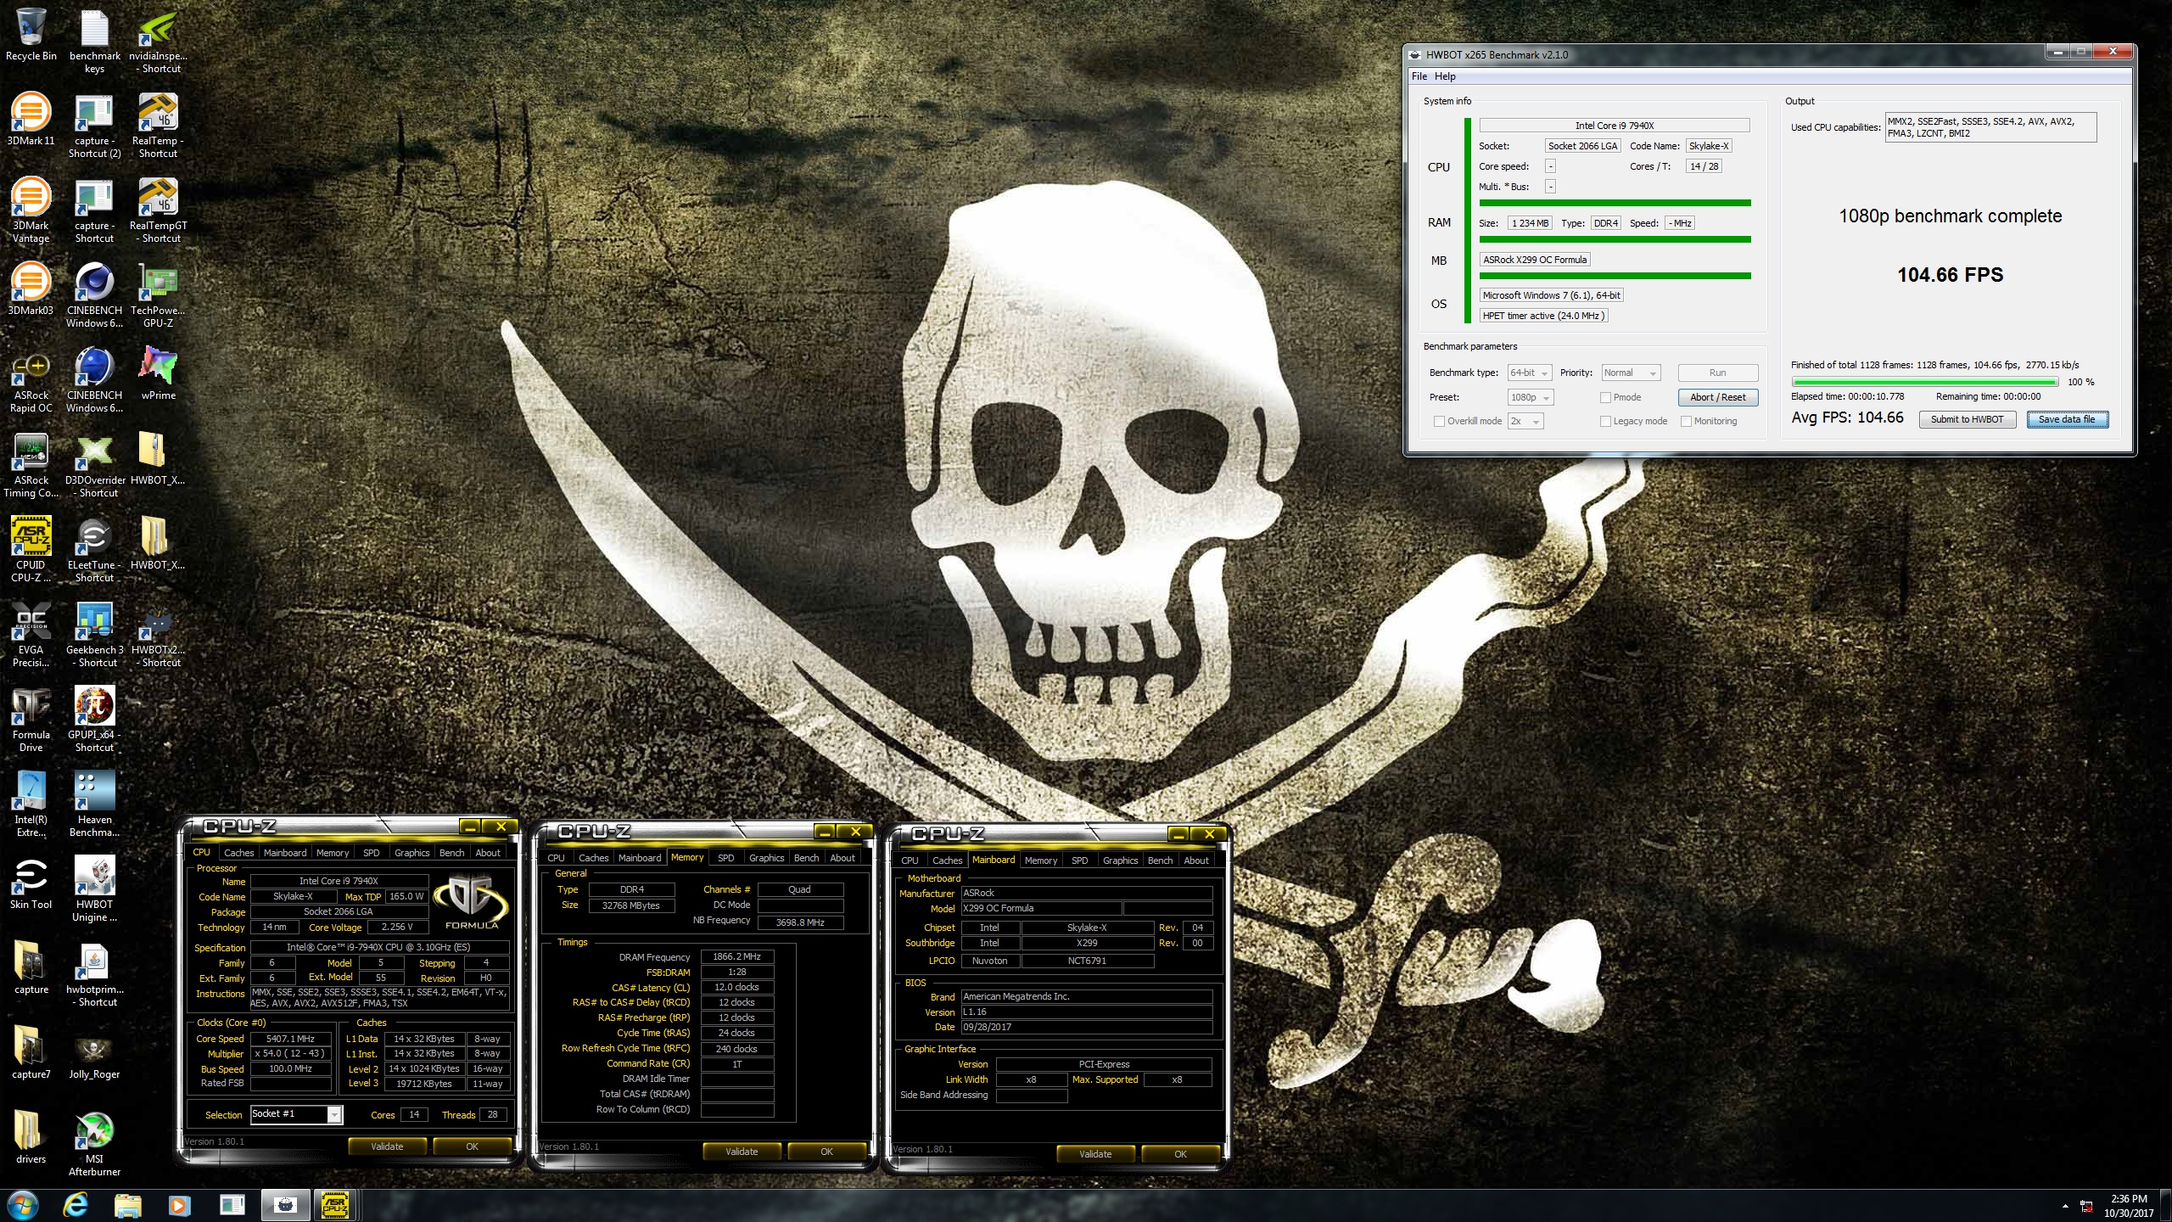This screenshot has height=1222, width=2172.
Task: Open the Overkill mode 2x dropdown
Action: point(1524,421)
